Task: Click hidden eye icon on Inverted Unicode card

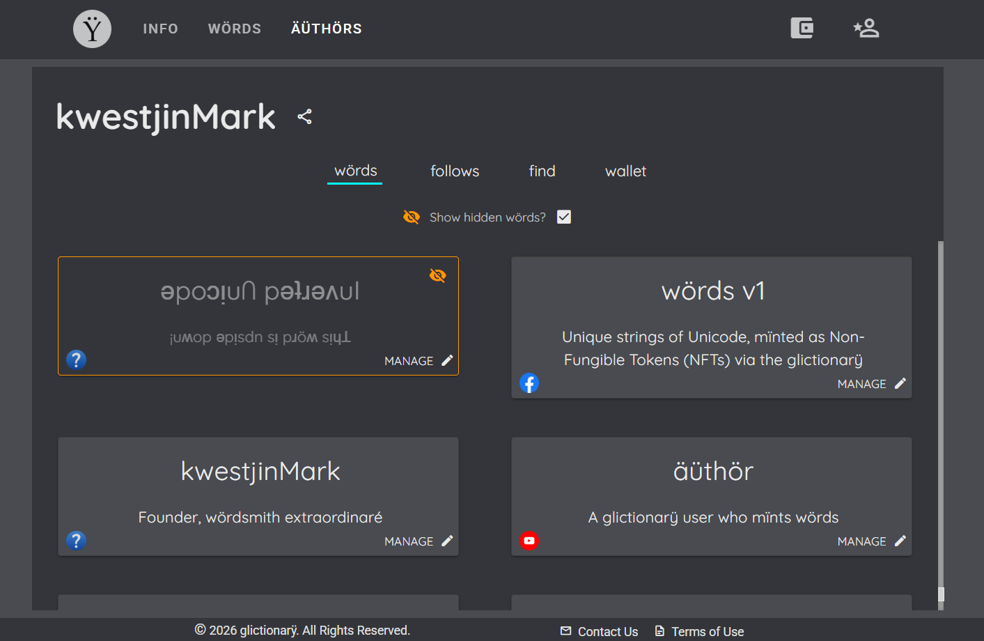Action: [x=438, y=275]
